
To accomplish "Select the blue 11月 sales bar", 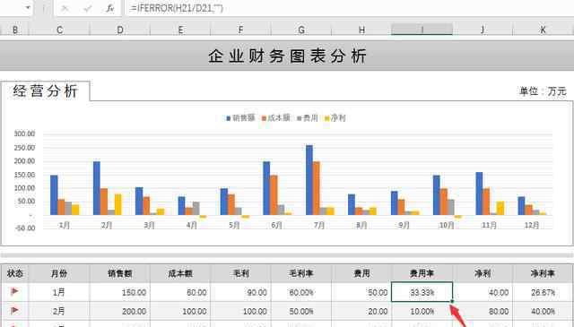I will (x=479, y=194).
